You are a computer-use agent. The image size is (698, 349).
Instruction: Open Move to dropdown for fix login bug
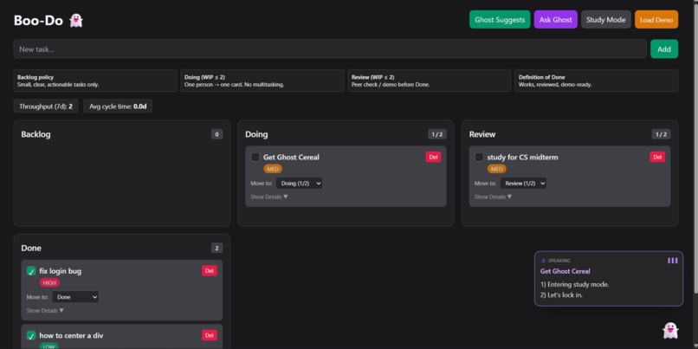pyautogui.click(x=75, y=297)
